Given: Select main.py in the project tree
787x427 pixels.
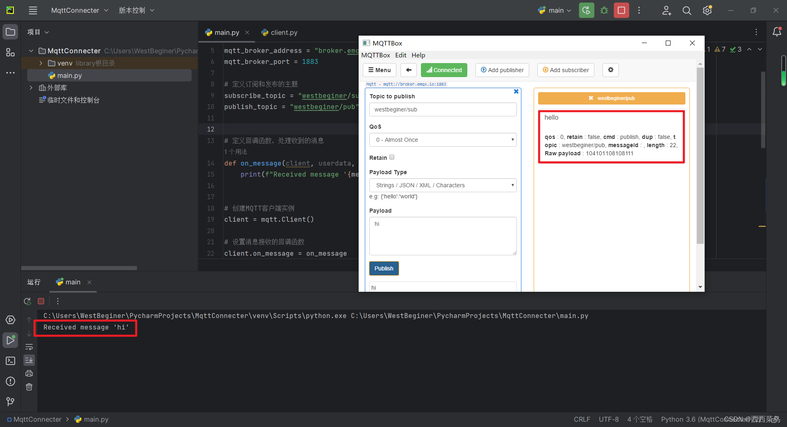Looking at the screenshot, I should 109,75.
